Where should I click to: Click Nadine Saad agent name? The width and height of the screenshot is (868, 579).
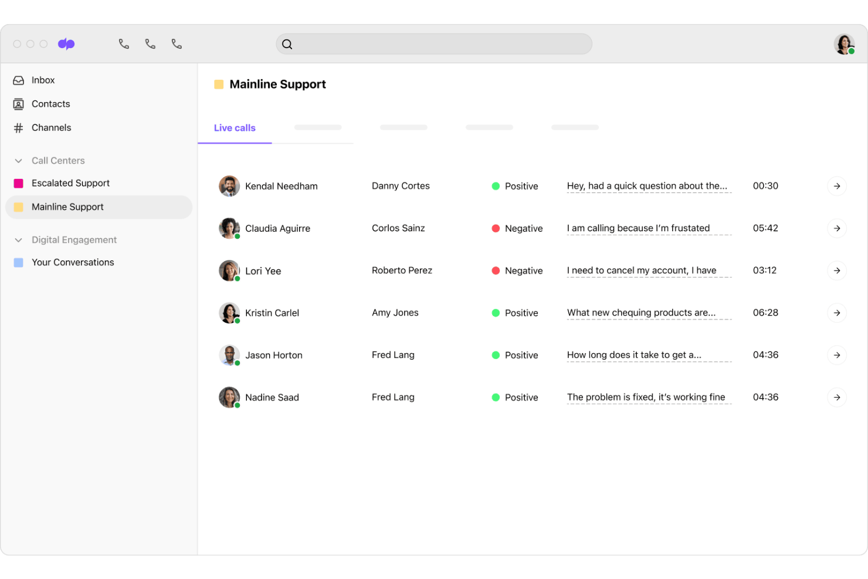(272, 398)
